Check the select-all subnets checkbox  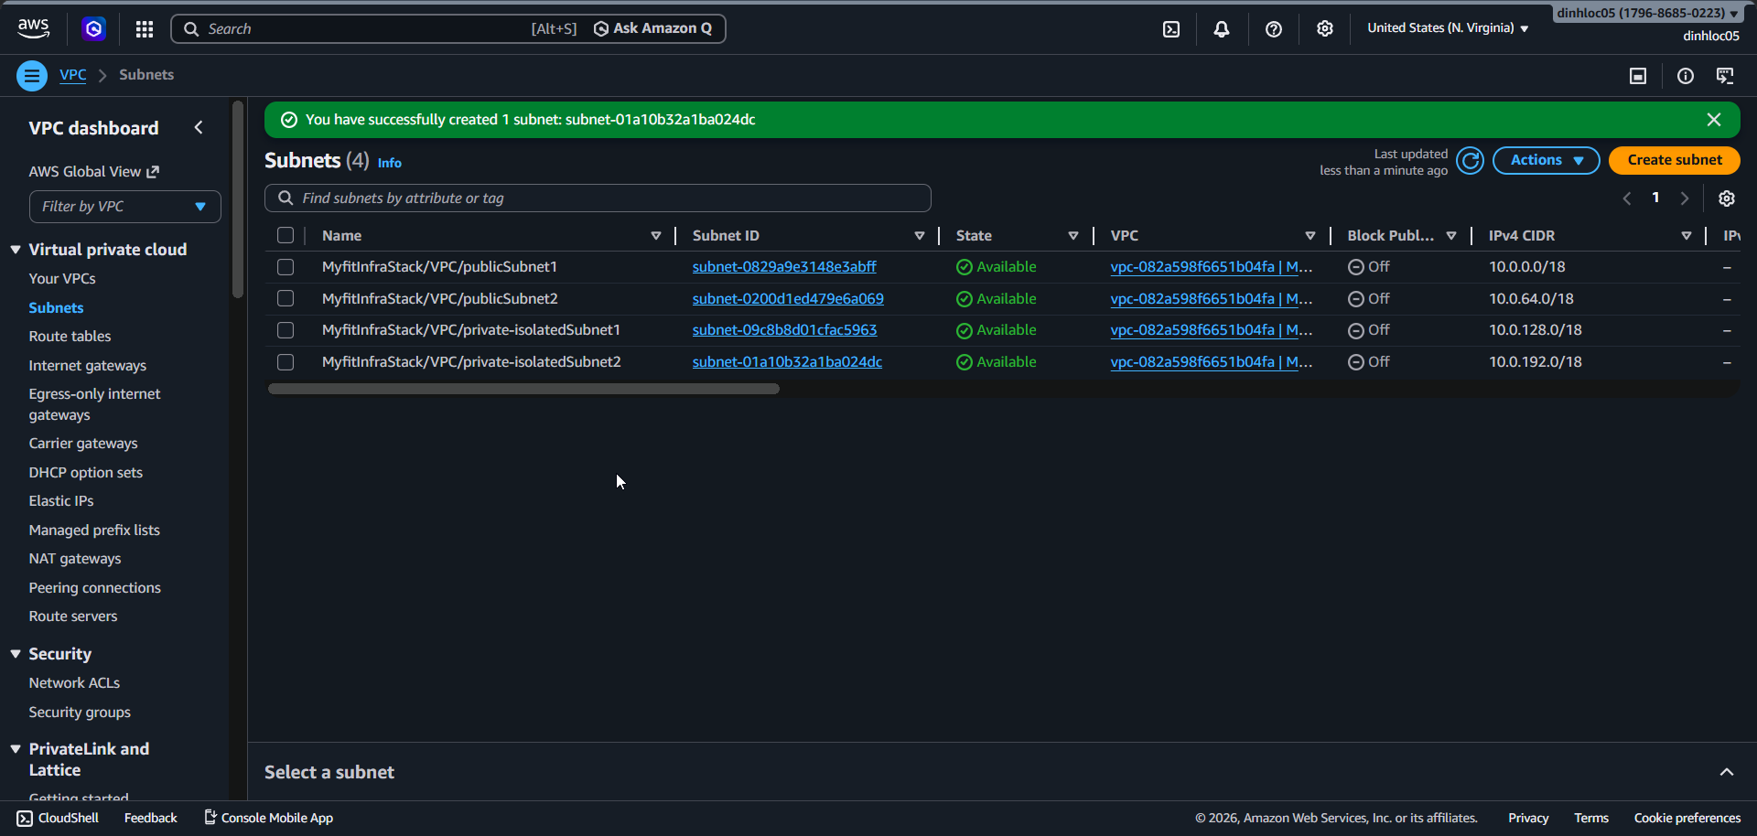(286, 235)
